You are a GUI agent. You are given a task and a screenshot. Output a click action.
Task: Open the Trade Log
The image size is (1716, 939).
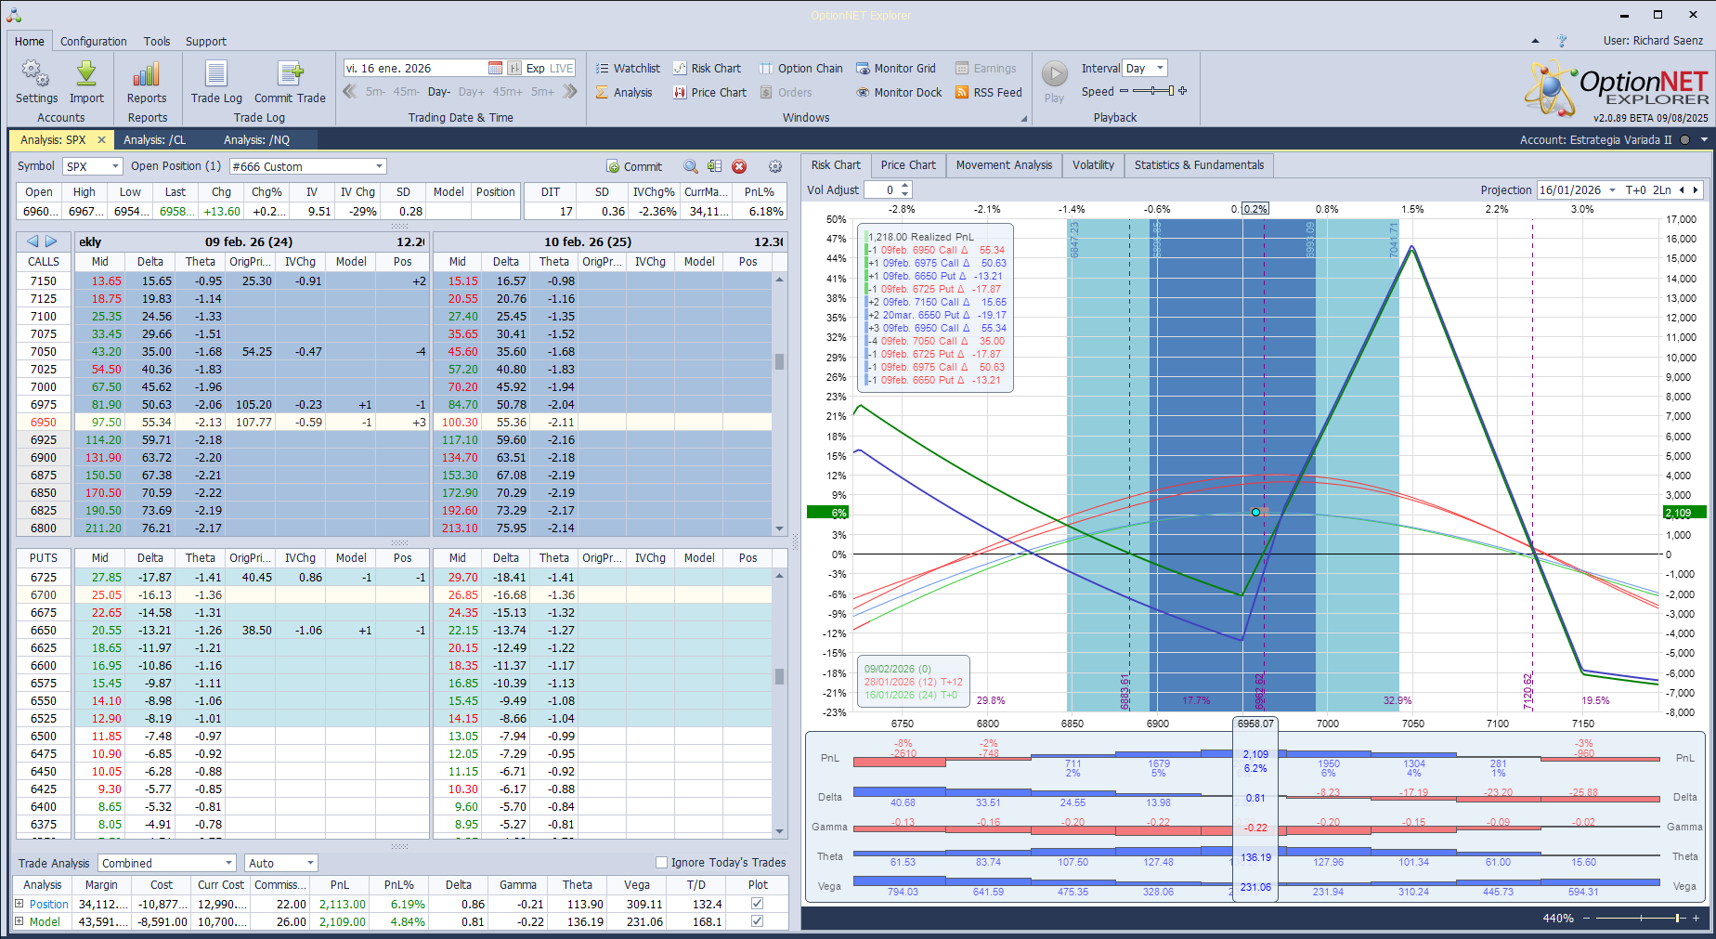pyautogui.click(x=216, y=82)
